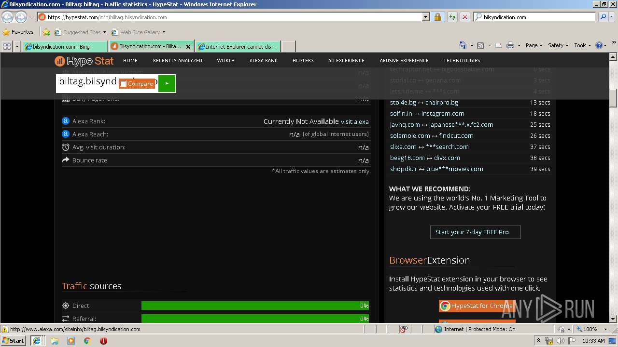Open media player icon in taskbar

[71, 341]
